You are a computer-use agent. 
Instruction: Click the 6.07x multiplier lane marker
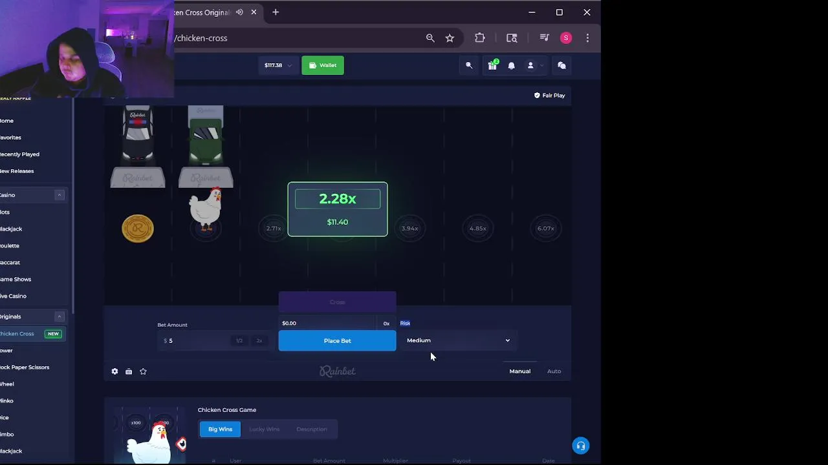[545, 228]
